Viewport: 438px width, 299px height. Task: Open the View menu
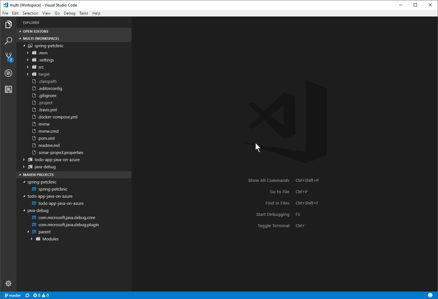coord(47,13)
